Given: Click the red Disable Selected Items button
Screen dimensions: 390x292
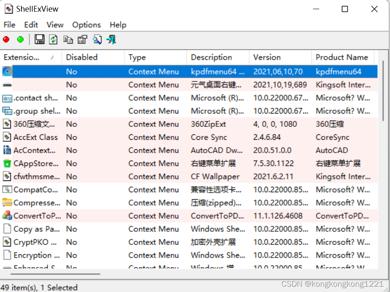Looking at the screenshot, I should (6, 40).
